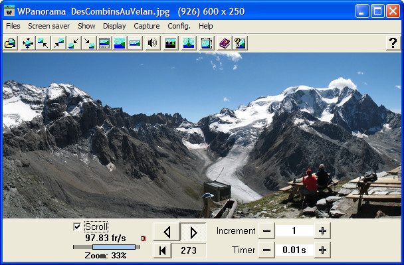Open the Screen saver menu
This screenshot has height=265, width=404.
point(49,26)
